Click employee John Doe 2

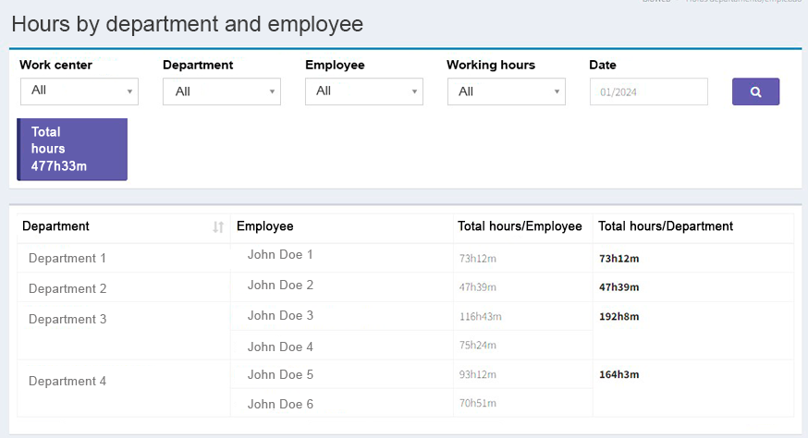pos(280,286)
